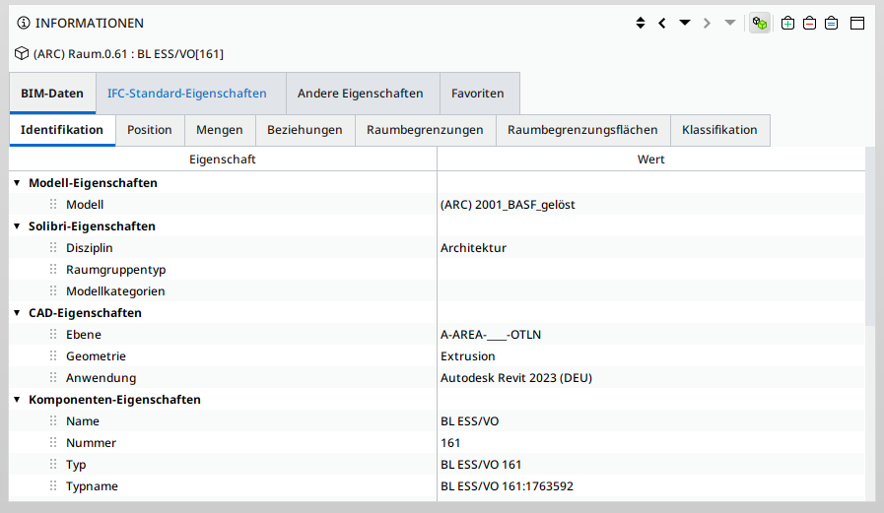Viewport: 884px width, 513px height.
Task: Click the drag handle of Ebene row
Action: (x=53, y=334)
